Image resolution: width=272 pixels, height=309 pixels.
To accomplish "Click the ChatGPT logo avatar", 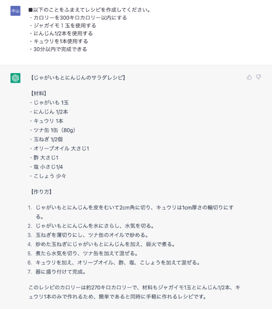I will coord(15,78).
